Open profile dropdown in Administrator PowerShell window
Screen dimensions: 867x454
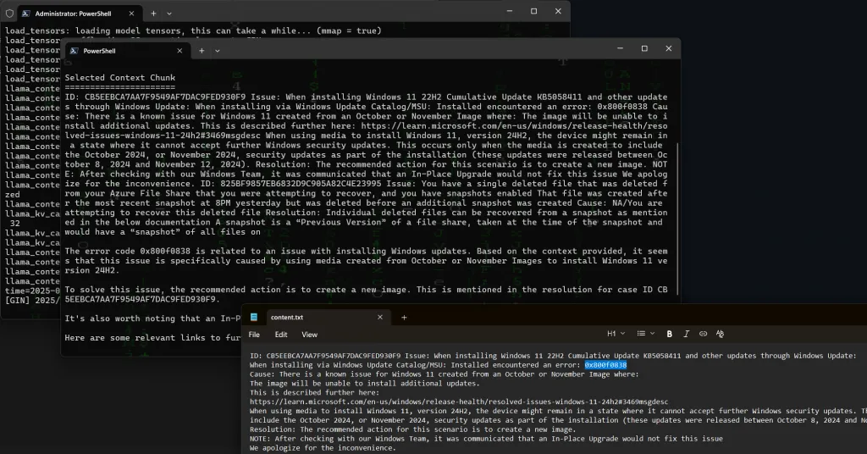point(170,13)
